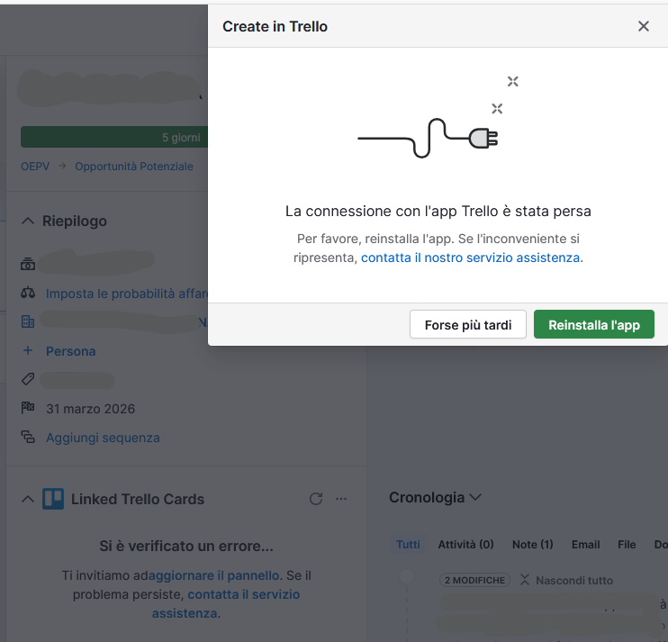Click Aggiungi sequenza link
The width and height of the screenshot is (668, 642).
pos(103,438)
